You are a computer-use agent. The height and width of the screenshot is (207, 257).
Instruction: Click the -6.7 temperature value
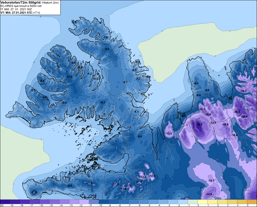click(71, 174)
